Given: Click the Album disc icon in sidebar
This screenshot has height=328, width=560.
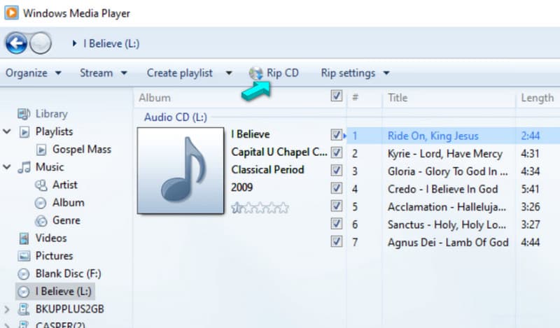Looking at the screenshot, I should (41, 203).
